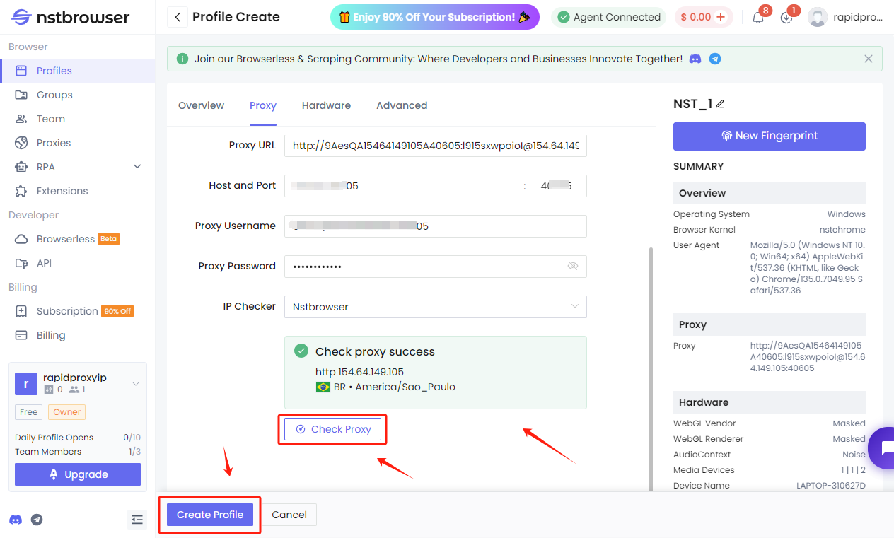
Task: Click the downloads icon in header
Action: tap(786, 18)
